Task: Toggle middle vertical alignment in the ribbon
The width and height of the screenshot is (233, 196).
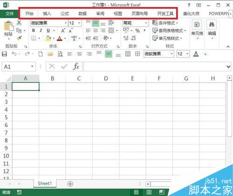Action: [96, 23]
